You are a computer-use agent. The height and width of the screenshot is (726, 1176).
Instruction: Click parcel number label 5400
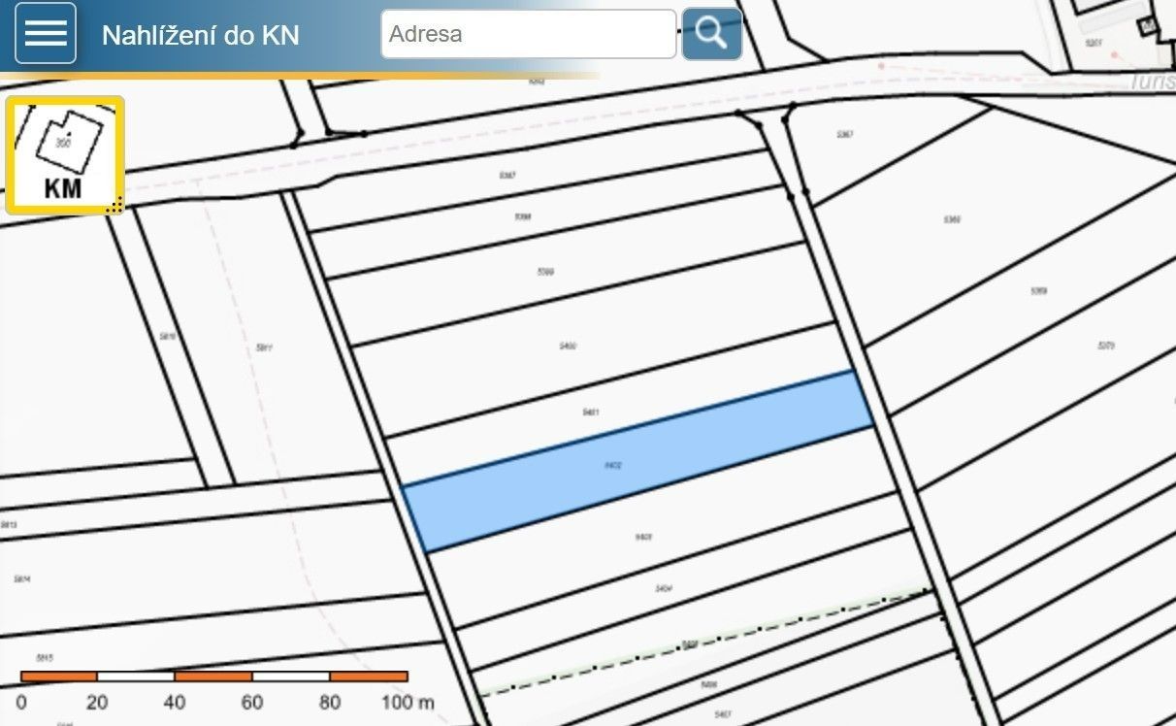tap(570, 346)
